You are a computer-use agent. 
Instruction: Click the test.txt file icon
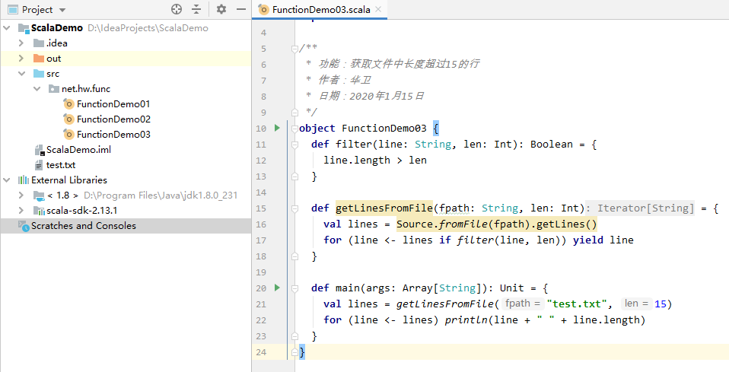click(x=39, y=165)
